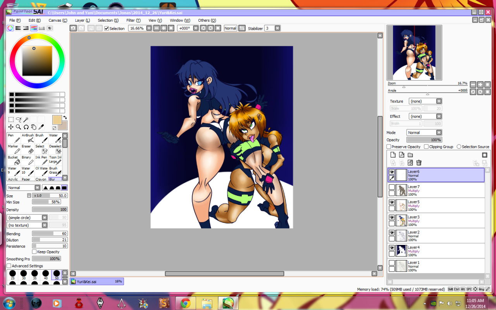The height and width of the screenshot is (310, 496).
Task: Check the Keep Opacity option
Action: click(x=34, y=252)
